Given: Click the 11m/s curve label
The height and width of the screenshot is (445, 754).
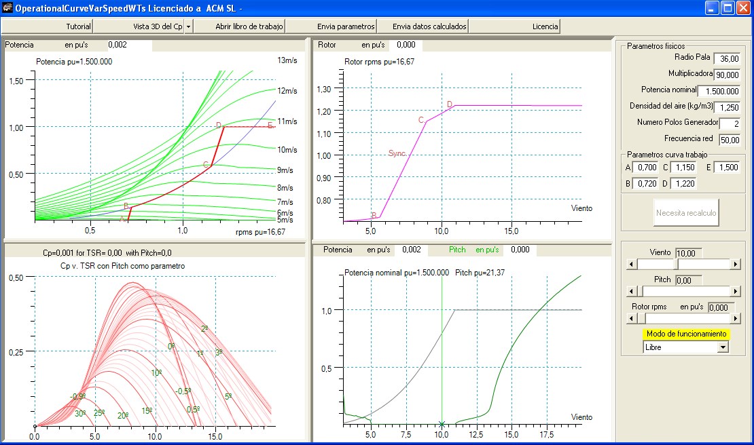Looking at the screenshot, I should point(287,121).
